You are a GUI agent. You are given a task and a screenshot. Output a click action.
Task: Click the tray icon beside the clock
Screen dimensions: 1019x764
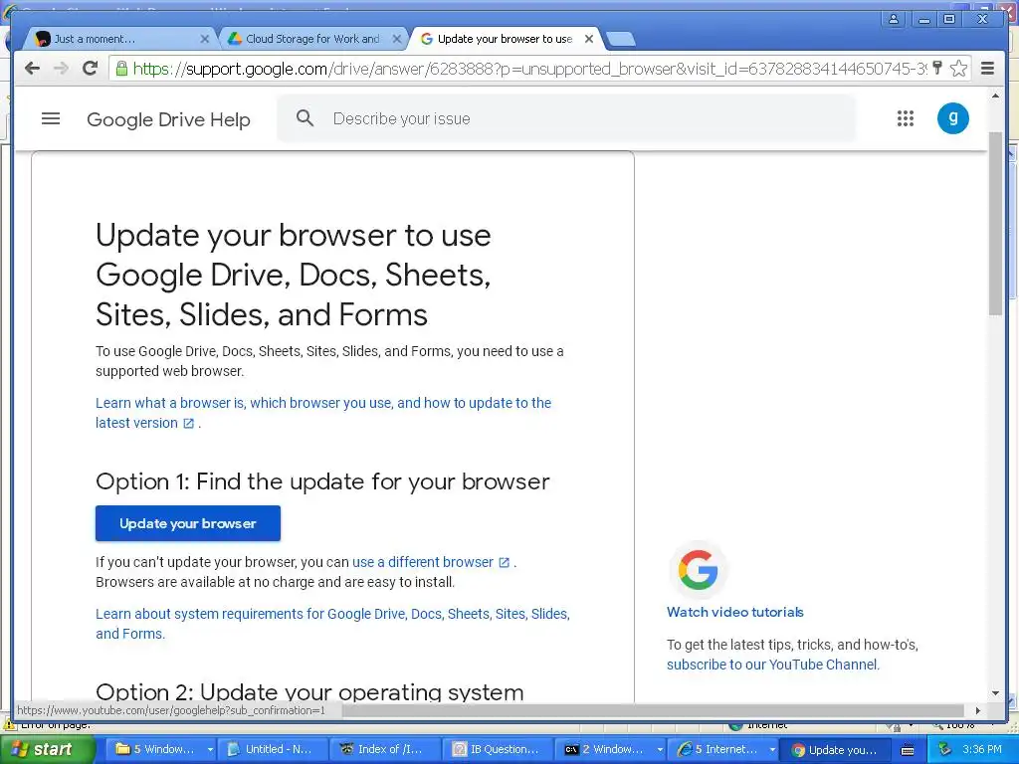(x=945, y=749)
